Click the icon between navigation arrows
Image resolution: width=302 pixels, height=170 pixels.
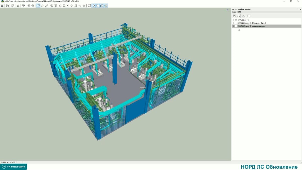[x=76, y=6]
